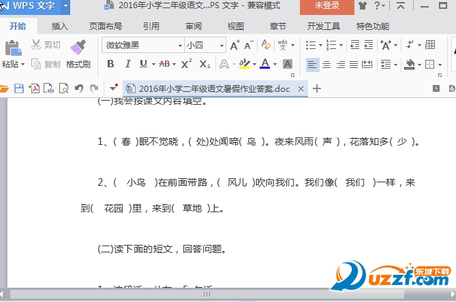Viewport: 456px width, 302px height.
Task: Toggle strikethrough AB formatting
Action: [164, 64]
